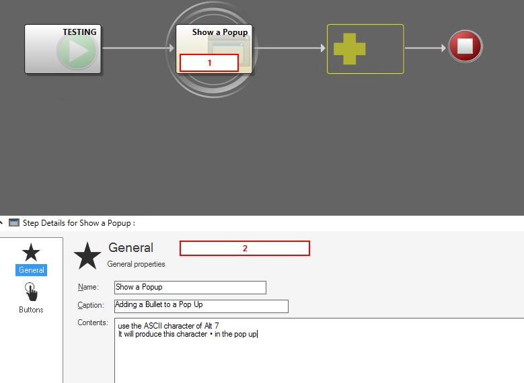Click the hand pointer Buttons icon
524x383 pixels.
(x=31, y=292)
